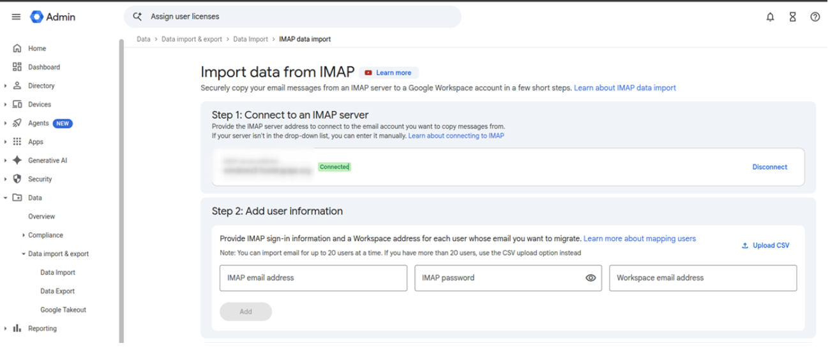The image size is (828, 348).
Task: Expand the Security section arrow
Action: click(6, 179)
